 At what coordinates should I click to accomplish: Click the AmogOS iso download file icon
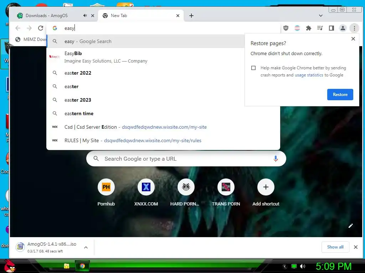[x=20, y=247]
